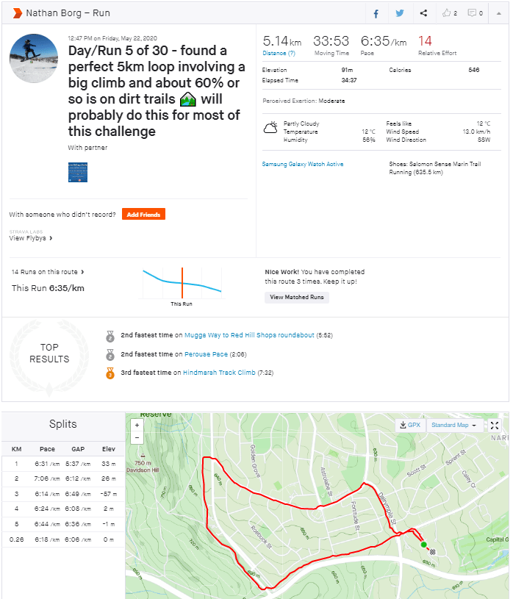
Task: Open the Standard Map dropdown
Action: [453, 426]
